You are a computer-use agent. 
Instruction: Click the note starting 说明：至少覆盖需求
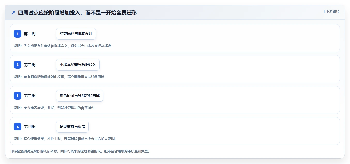[x=55, y=108]
